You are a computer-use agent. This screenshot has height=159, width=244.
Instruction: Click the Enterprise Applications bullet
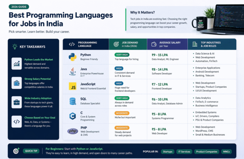[x=208, y=68]
